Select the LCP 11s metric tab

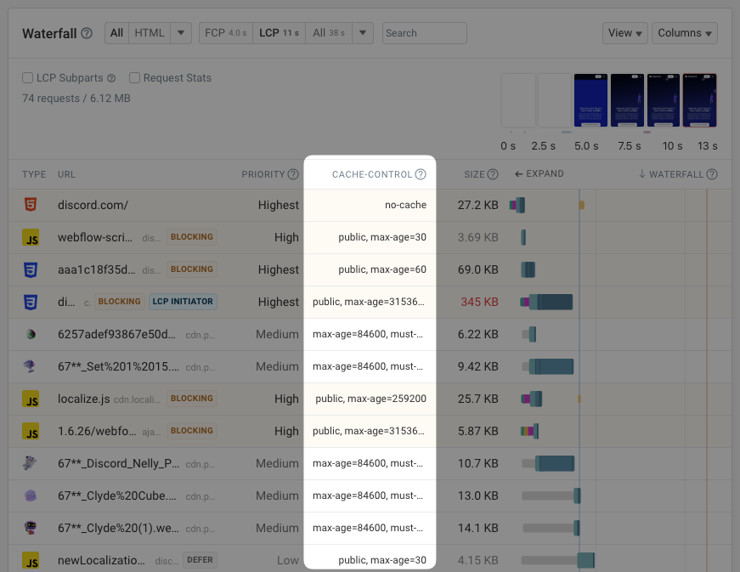click(279, 33)
